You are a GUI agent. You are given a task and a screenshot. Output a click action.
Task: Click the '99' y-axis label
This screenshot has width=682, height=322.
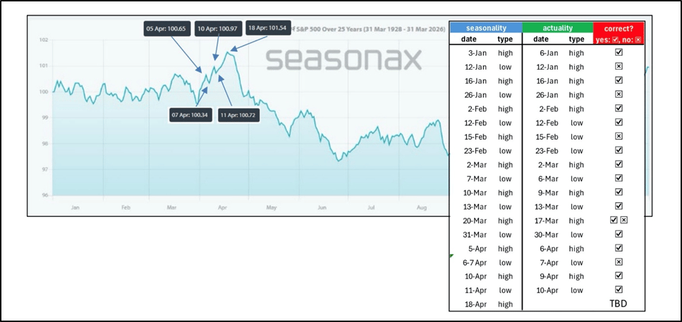click(45, 118)
